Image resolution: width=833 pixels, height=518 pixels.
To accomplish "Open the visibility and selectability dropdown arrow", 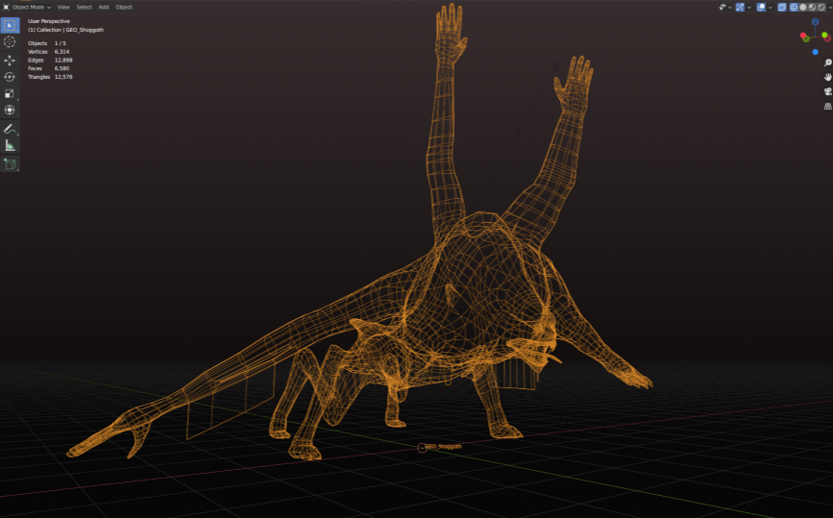I will point(730,8).
